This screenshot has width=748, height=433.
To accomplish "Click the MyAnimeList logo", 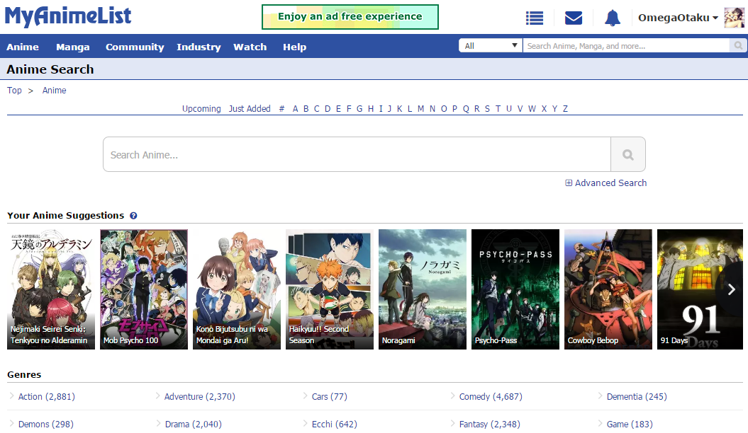I will point(68,16).
